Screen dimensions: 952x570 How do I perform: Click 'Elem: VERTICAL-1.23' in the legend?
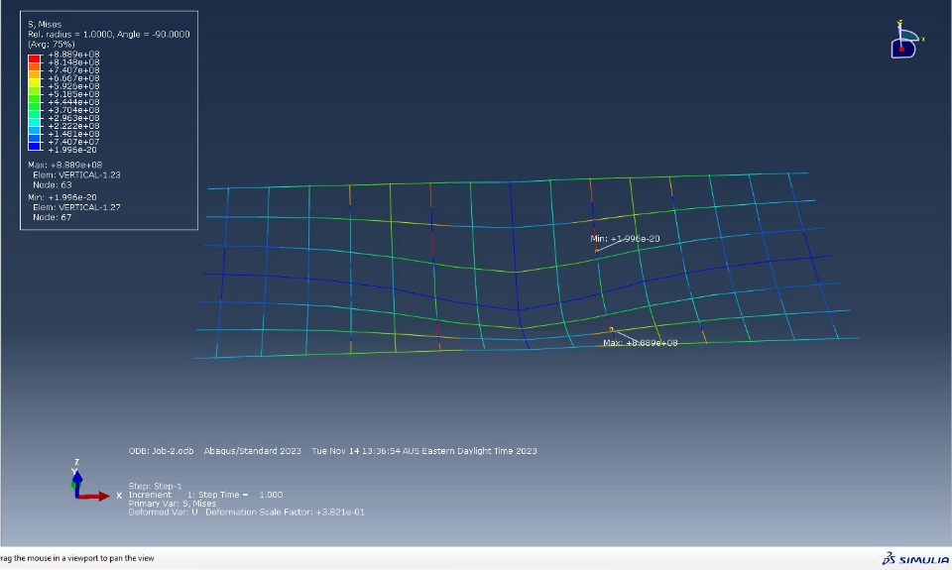[76, 174]
